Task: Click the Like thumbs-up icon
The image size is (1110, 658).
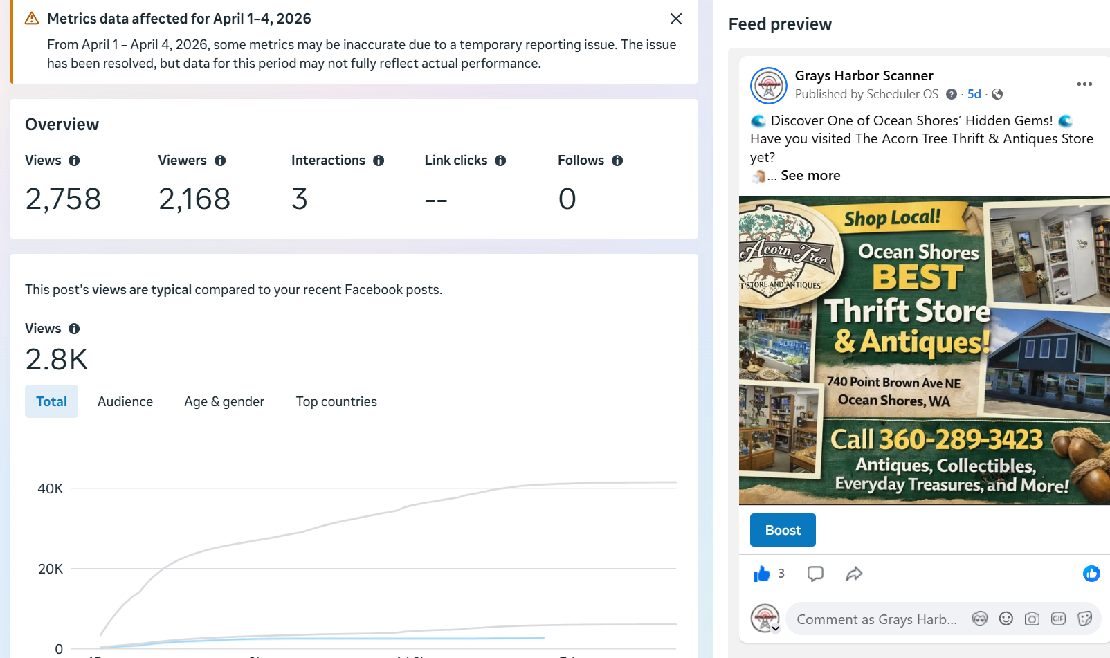Action: (x=761, y=574)
